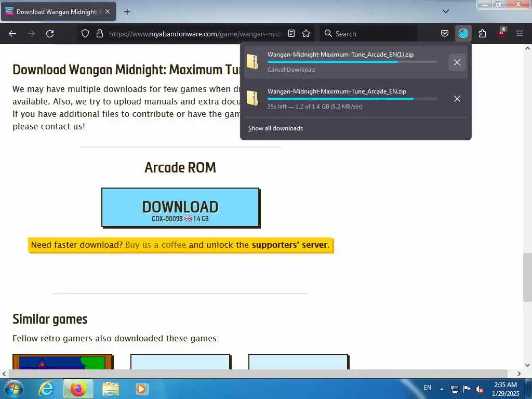Go back to the previous page
This screenshot has width=532, height=399.
coord(12,34)
